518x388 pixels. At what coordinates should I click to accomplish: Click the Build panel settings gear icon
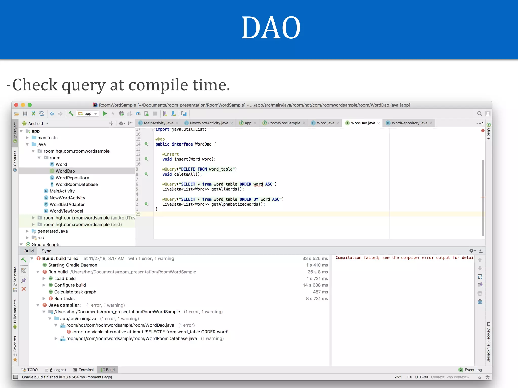click(472, 251)
